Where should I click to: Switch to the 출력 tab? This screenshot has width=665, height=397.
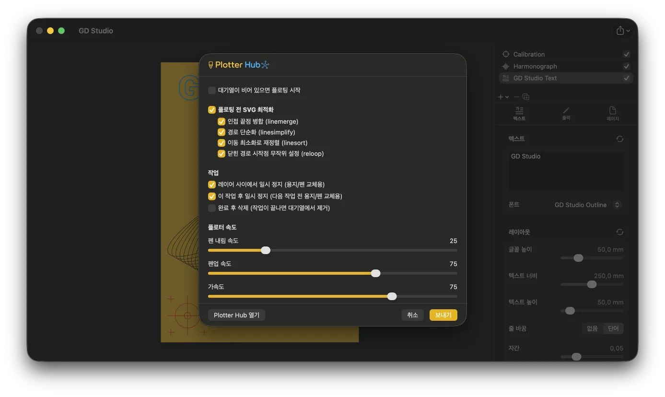(566, 114)
